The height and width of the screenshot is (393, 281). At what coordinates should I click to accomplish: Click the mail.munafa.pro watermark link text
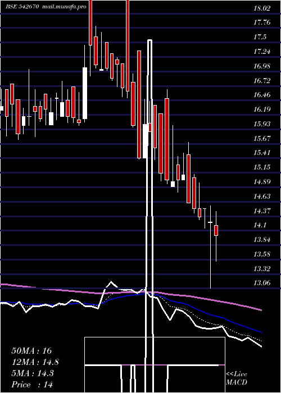point(64,7)
